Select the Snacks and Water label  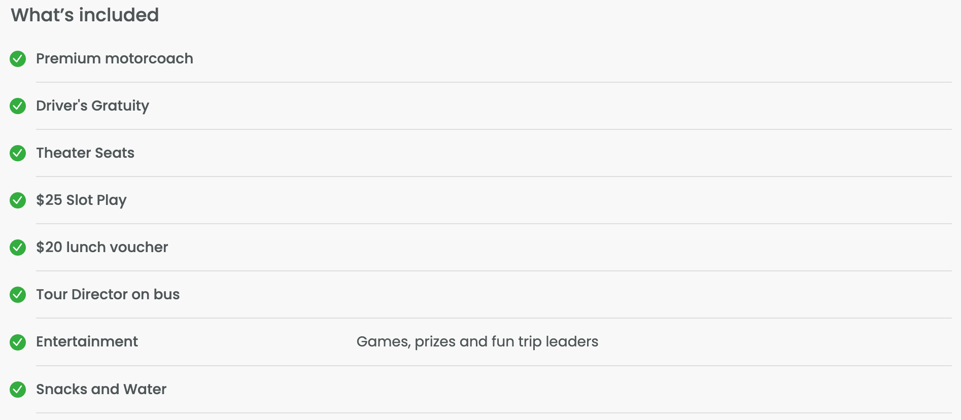pyautogui.click(x=101, y=390)
